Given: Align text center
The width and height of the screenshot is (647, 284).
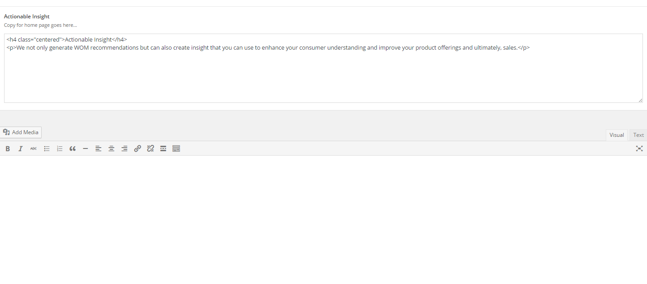Looking at the screenshot, I should tap(111, 148).
